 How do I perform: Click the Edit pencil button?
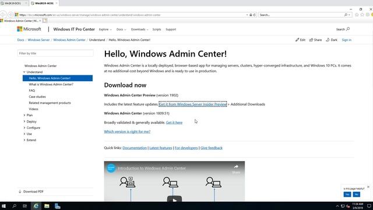click(301, 40)
